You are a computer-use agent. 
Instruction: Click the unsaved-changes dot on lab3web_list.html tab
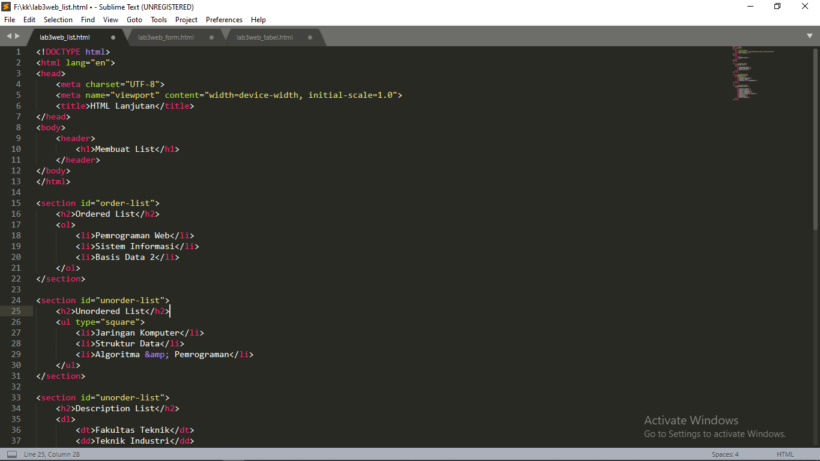(112, 36)
